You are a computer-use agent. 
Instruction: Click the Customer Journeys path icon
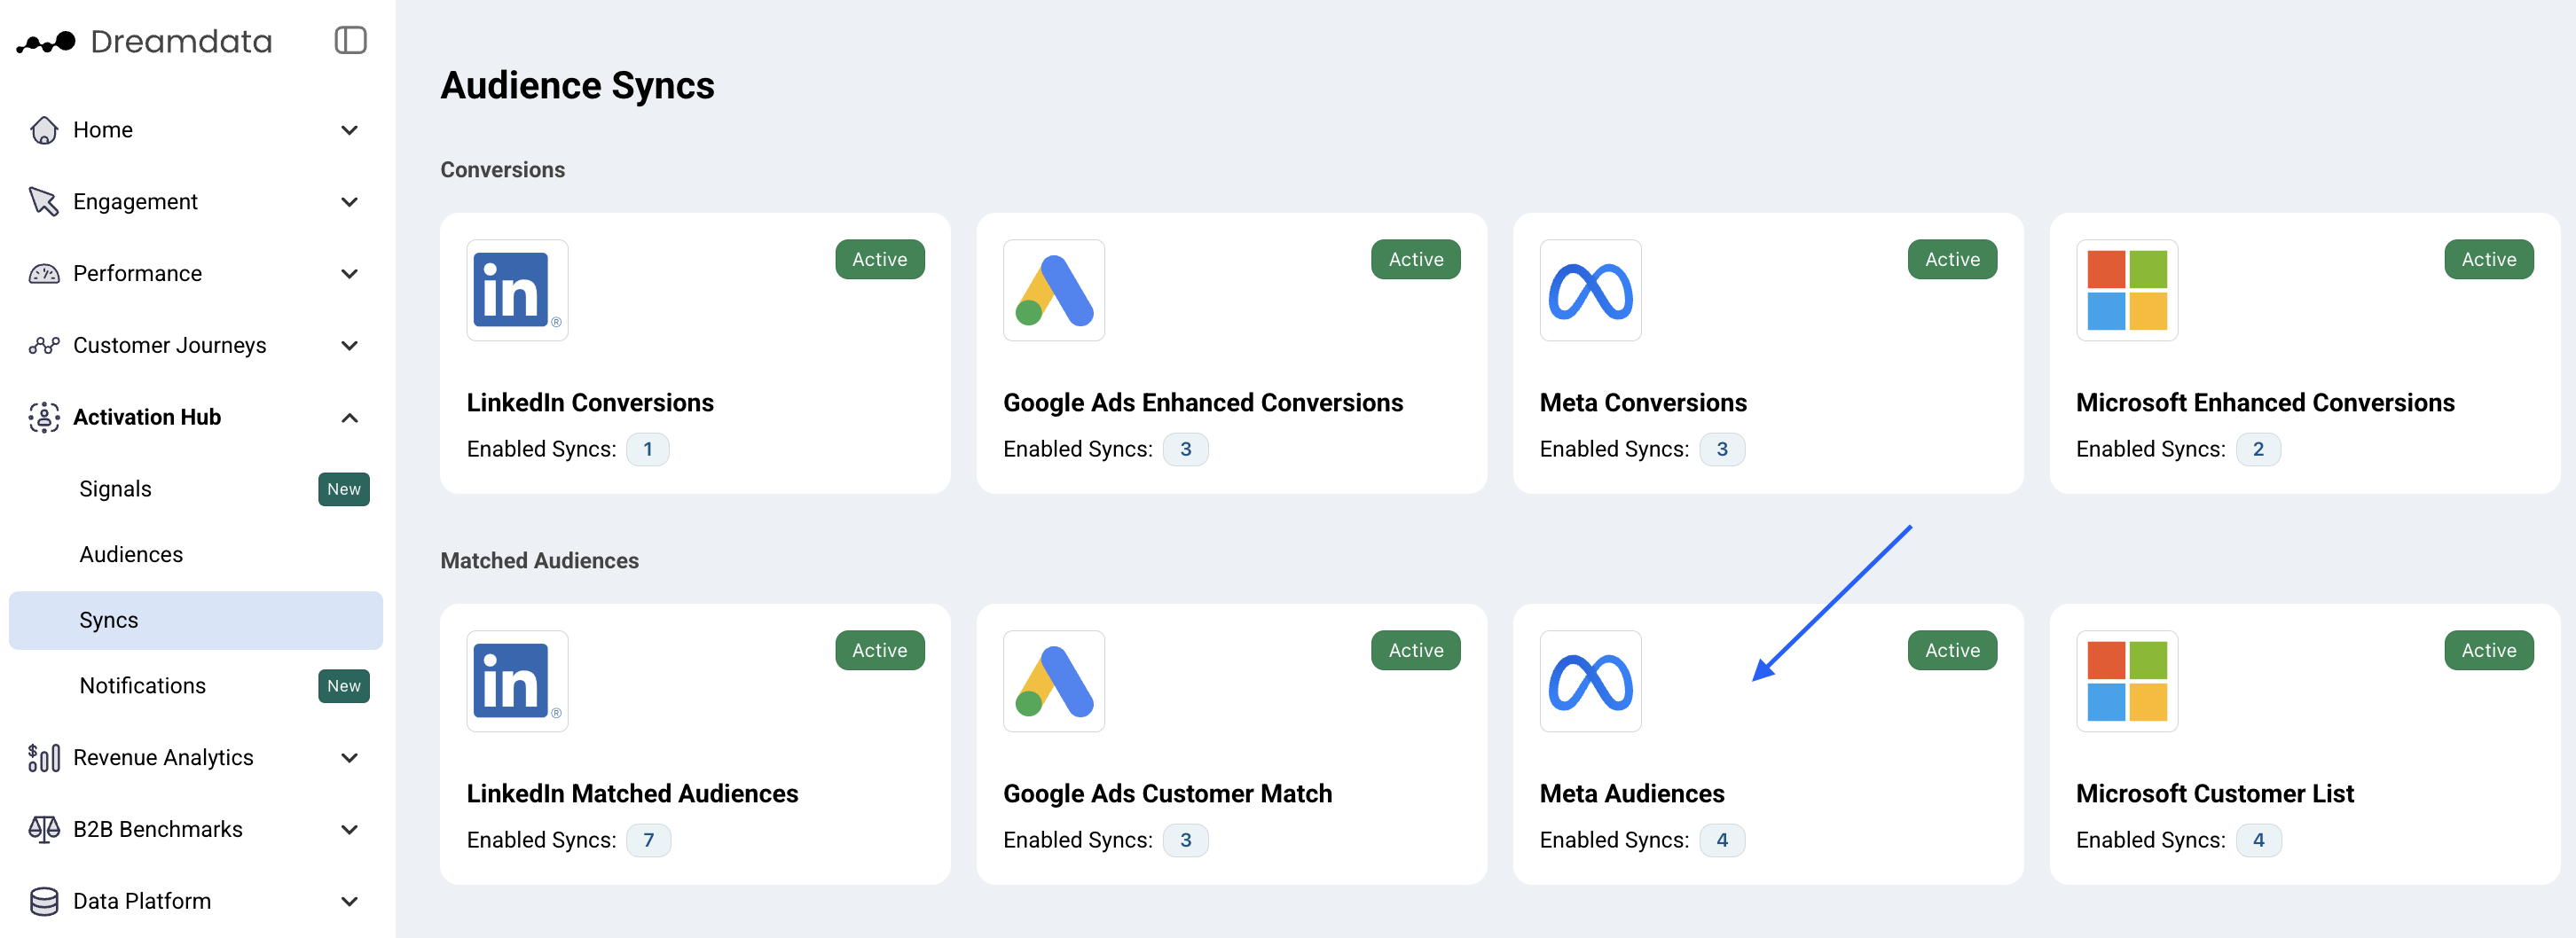(x=44, y=346)
